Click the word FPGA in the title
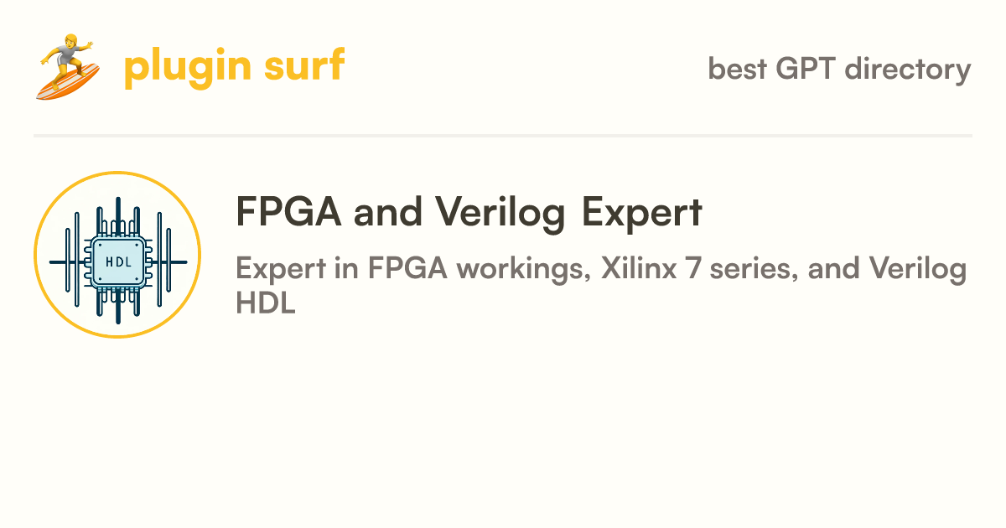 [289, 212]
